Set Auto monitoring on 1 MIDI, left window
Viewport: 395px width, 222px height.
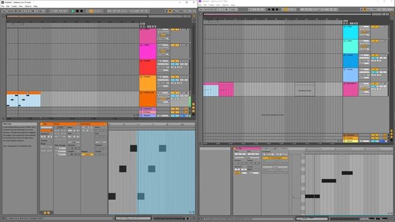(163, 36)
